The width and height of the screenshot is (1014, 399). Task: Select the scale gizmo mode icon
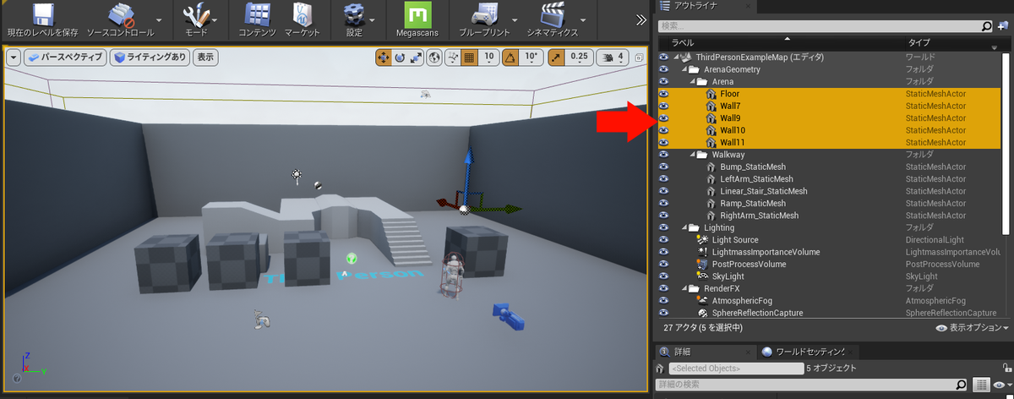click(416, 57)
